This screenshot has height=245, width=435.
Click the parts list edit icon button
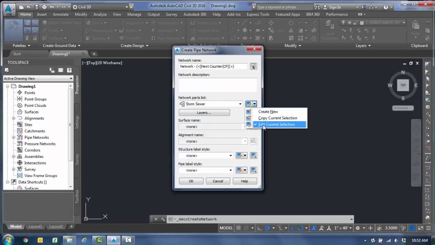click(x=249, y=104)
